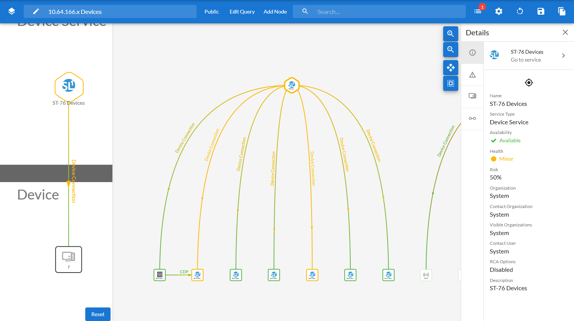The image size is (574, 321).
Task: Click the copy map icon
Action: (562, 11)
